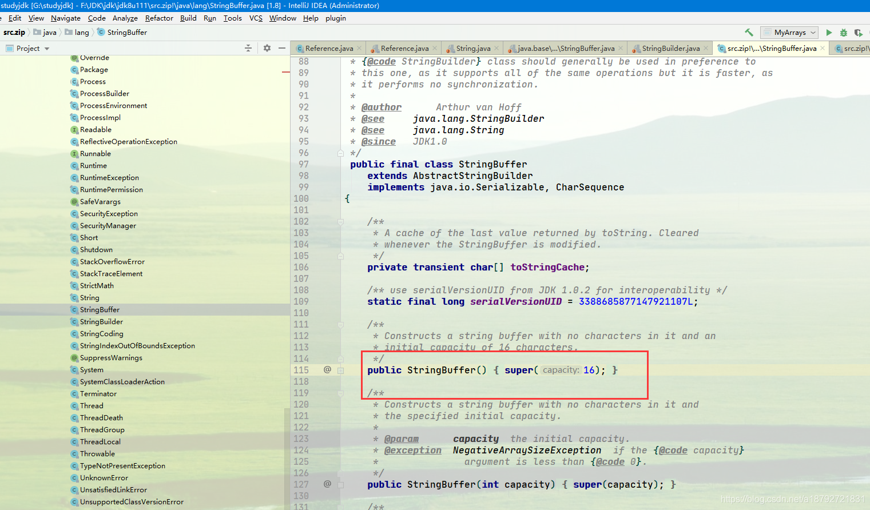
Task: Select ProcessBuilder in the project tree
Action: click(x=104, y=94)
